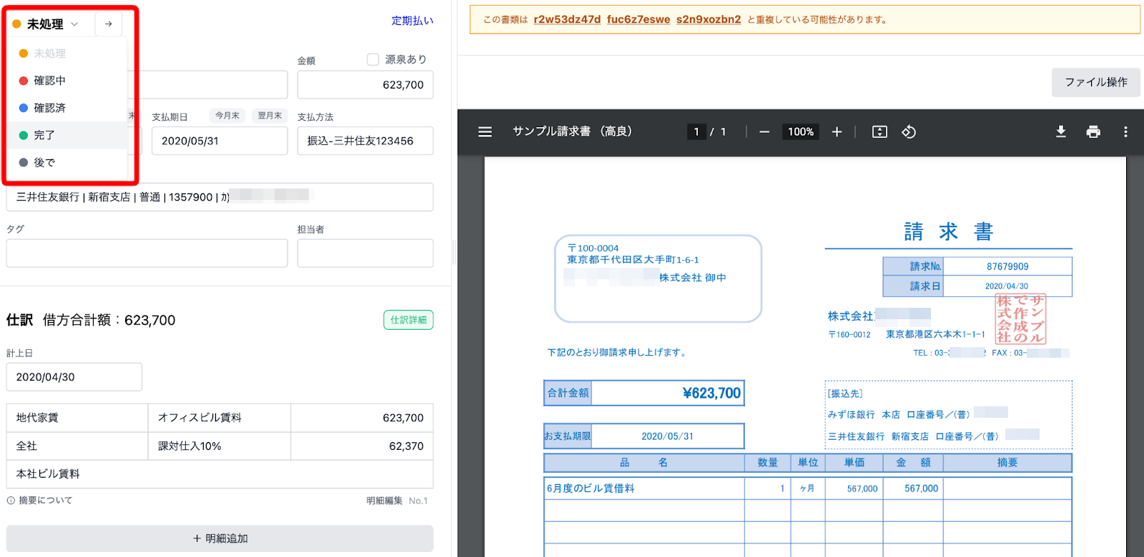The height and width of the screenshot is (557, 1144).
Task: Click the empty タグ field
Action: [147, 254]
